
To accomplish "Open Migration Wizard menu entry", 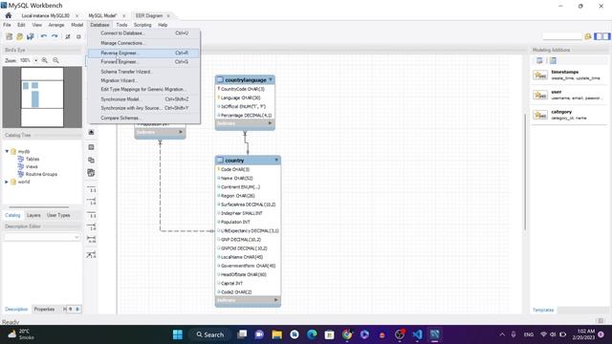I will click(x=143, y=80).
